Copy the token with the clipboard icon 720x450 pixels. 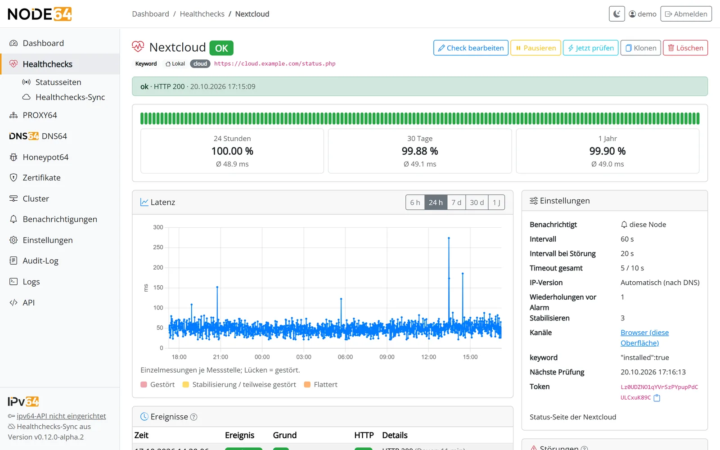657,398
